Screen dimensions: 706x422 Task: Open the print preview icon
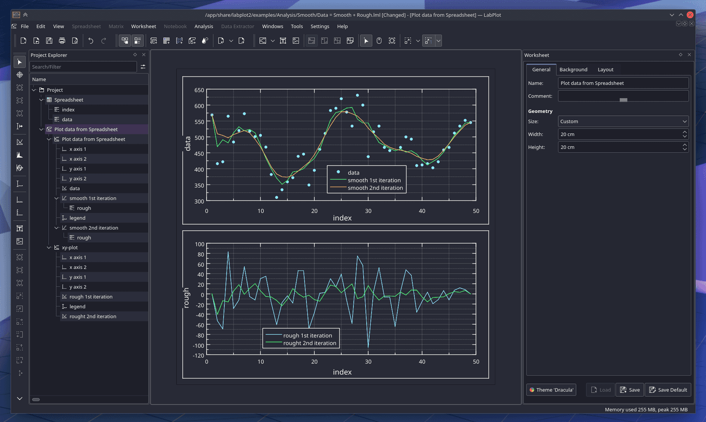coord(75,41)
